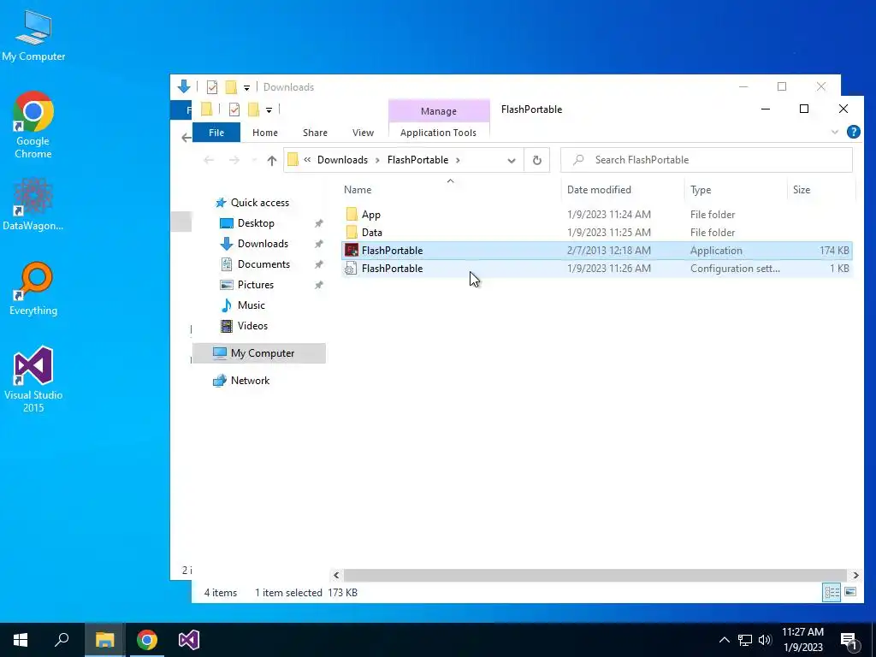Viewport: 876px width, 657px height.
Task: Show hidden system tray icons
Action: (724, 640)
